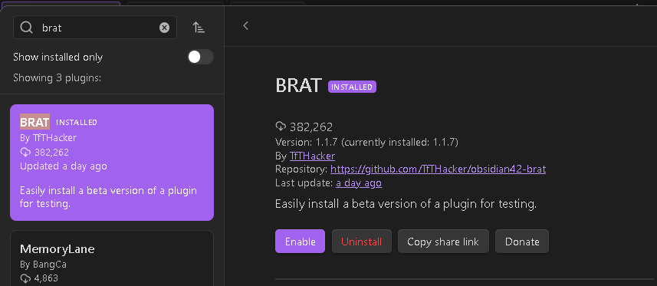Select the BRAT plugin card

pos(112,163)
